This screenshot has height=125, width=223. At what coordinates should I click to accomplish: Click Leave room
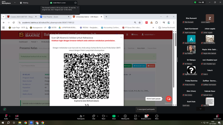coord(217,117)
